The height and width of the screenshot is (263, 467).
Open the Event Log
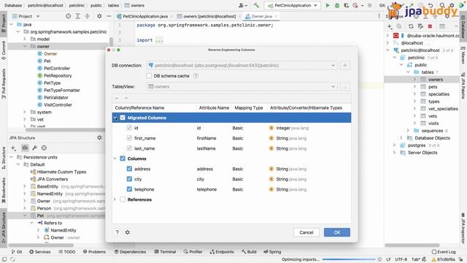click(444, 251)
